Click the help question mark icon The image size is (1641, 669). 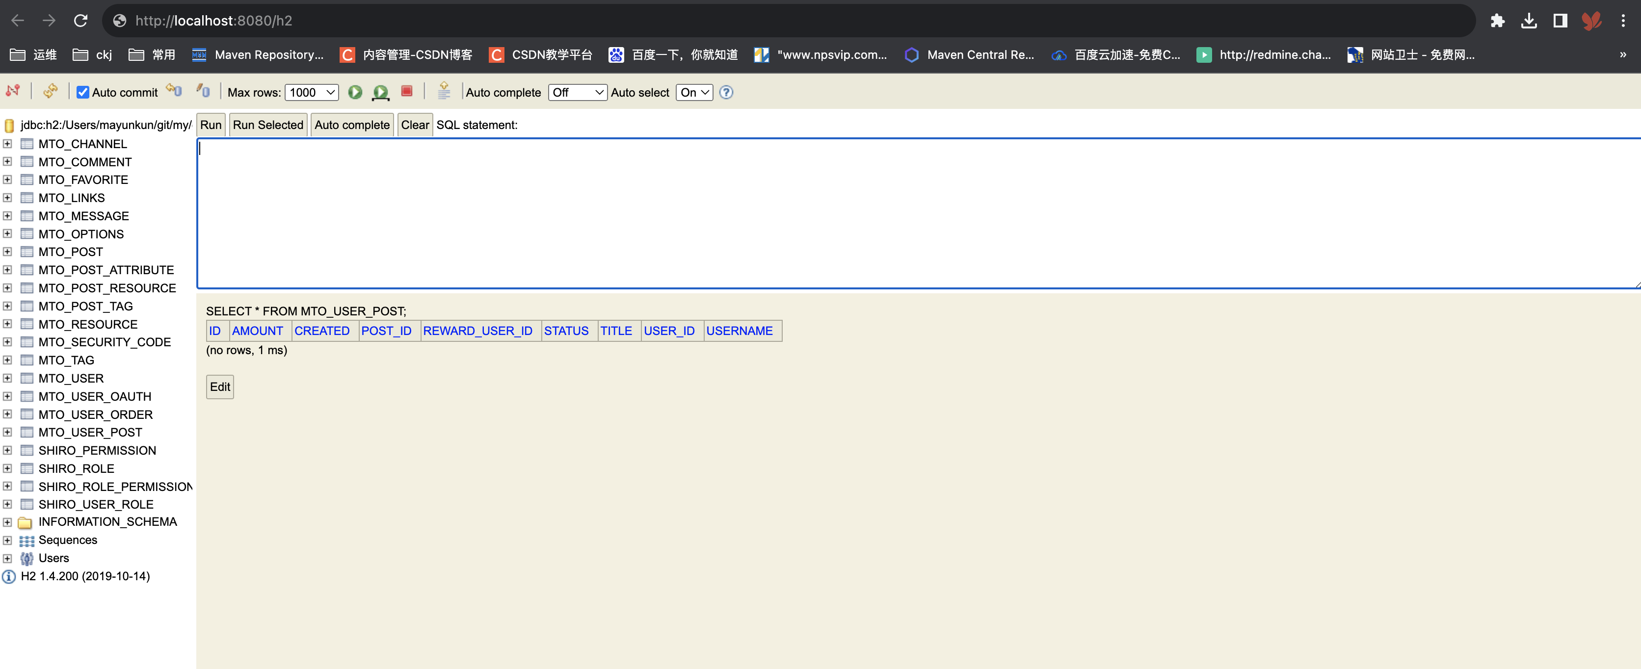tap(726, 92)
